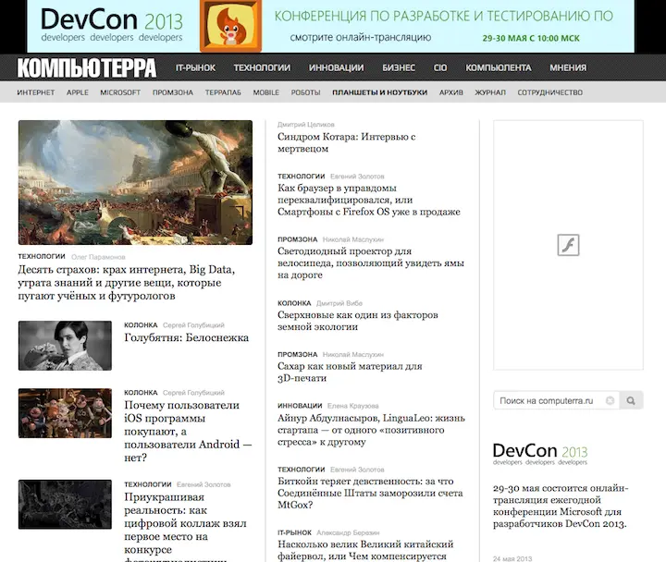Open ПРОМЗОНА in the submenu bar
This screenshot has height=562, width=666.
(x=173, y=92)
